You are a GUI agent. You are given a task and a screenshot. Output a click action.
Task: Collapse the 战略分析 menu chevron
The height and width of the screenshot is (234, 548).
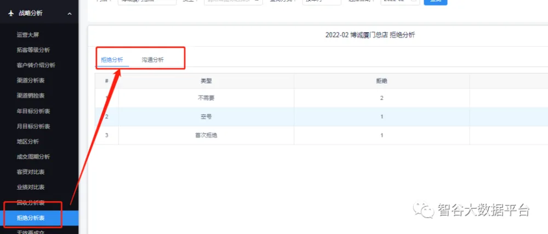click(69, 13)
